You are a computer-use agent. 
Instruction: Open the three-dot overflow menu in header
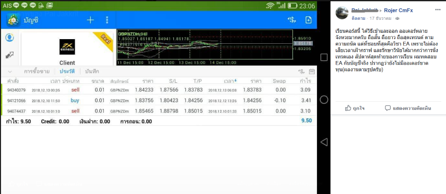click(x=107, y=20)
